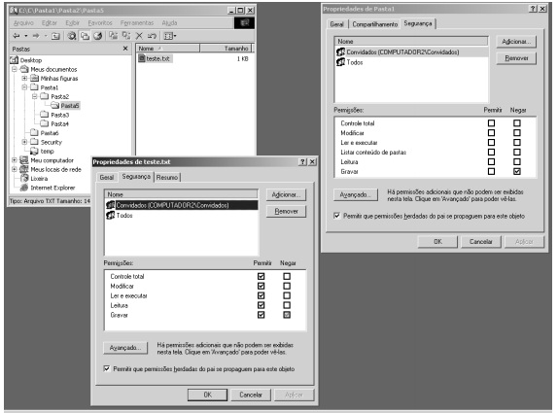Open the Views dropdown arrow in toolbar
558x413 pixels.
(x=175, y=36)
